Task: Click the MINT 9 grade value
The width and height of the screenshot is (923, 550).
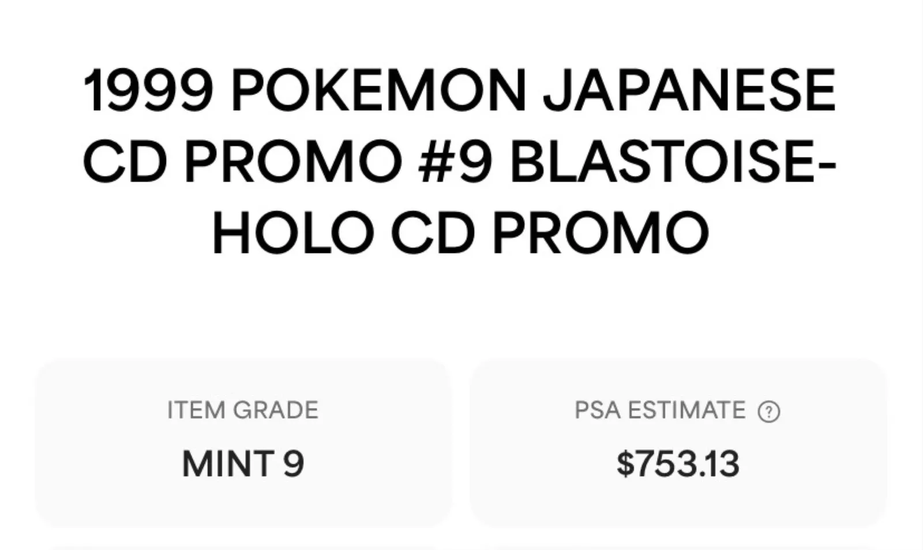Action: [242, 464]
